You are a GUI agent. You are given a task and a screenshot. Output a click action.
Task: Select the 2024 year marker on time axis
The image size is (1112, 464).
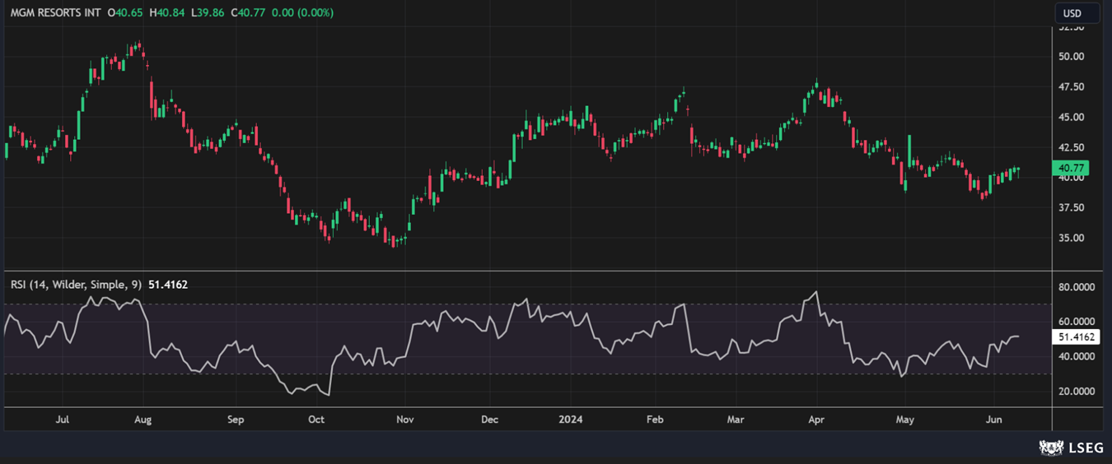coord(570,420)
